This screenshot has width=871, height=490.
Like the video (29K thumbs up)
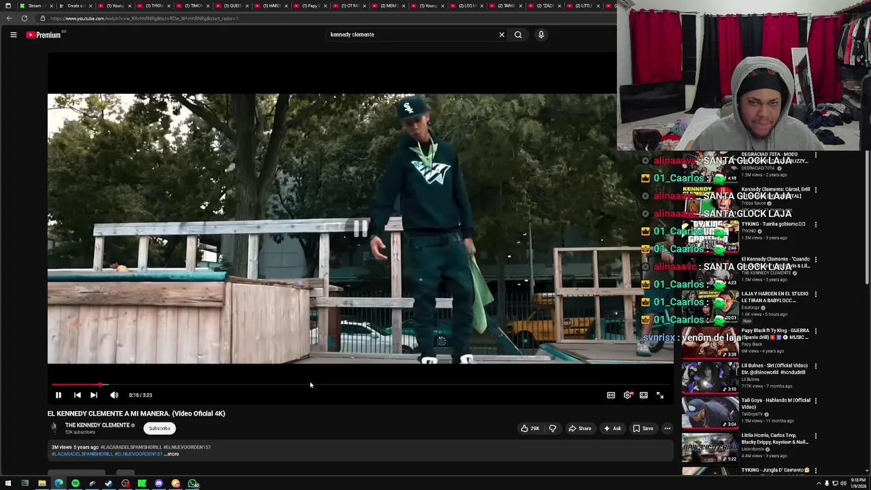pos(530,428)
